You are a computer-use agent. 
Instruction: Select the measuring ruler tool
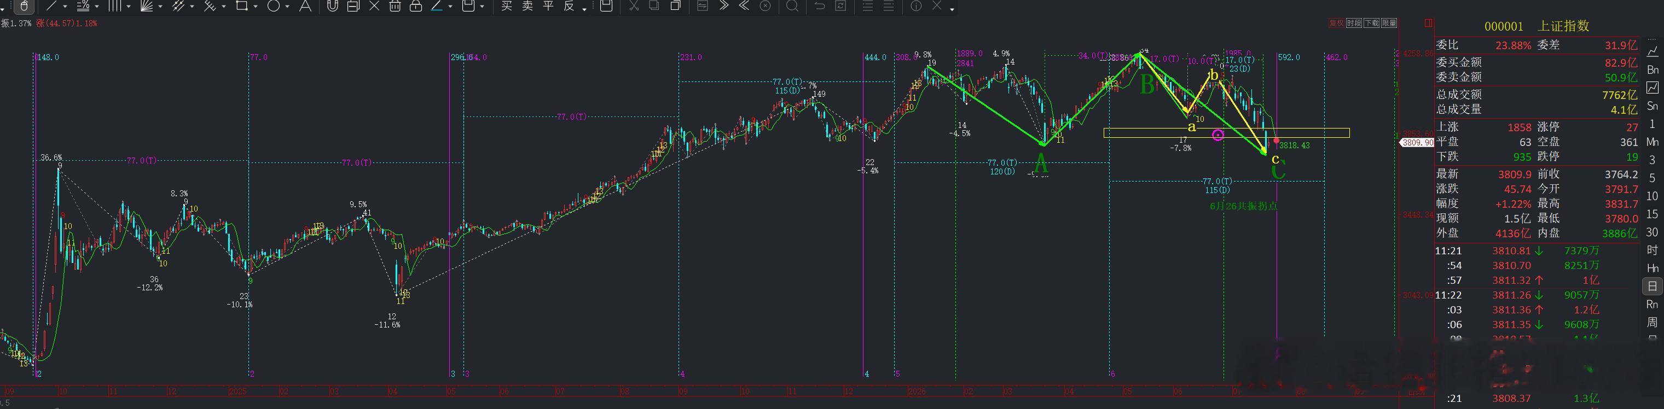pyautogui.click(x=210, y=7)
